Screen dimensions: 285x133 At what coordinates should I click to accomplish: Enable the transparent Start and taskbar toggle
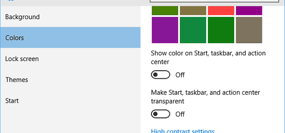click(160, 114)
